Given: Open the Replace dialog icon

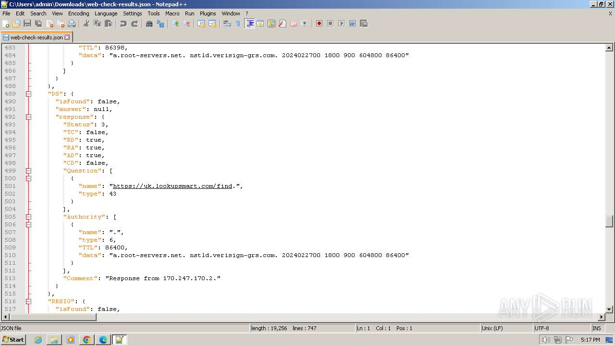Looking at the screenshot, I should [160, 24].
